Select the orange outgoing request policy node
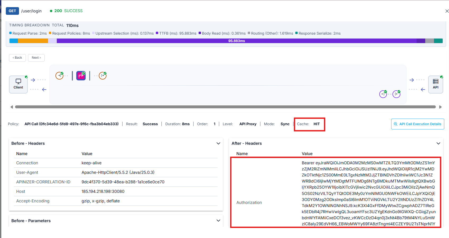This screenshot has width=449, height=238. click(x=102, y=76)
